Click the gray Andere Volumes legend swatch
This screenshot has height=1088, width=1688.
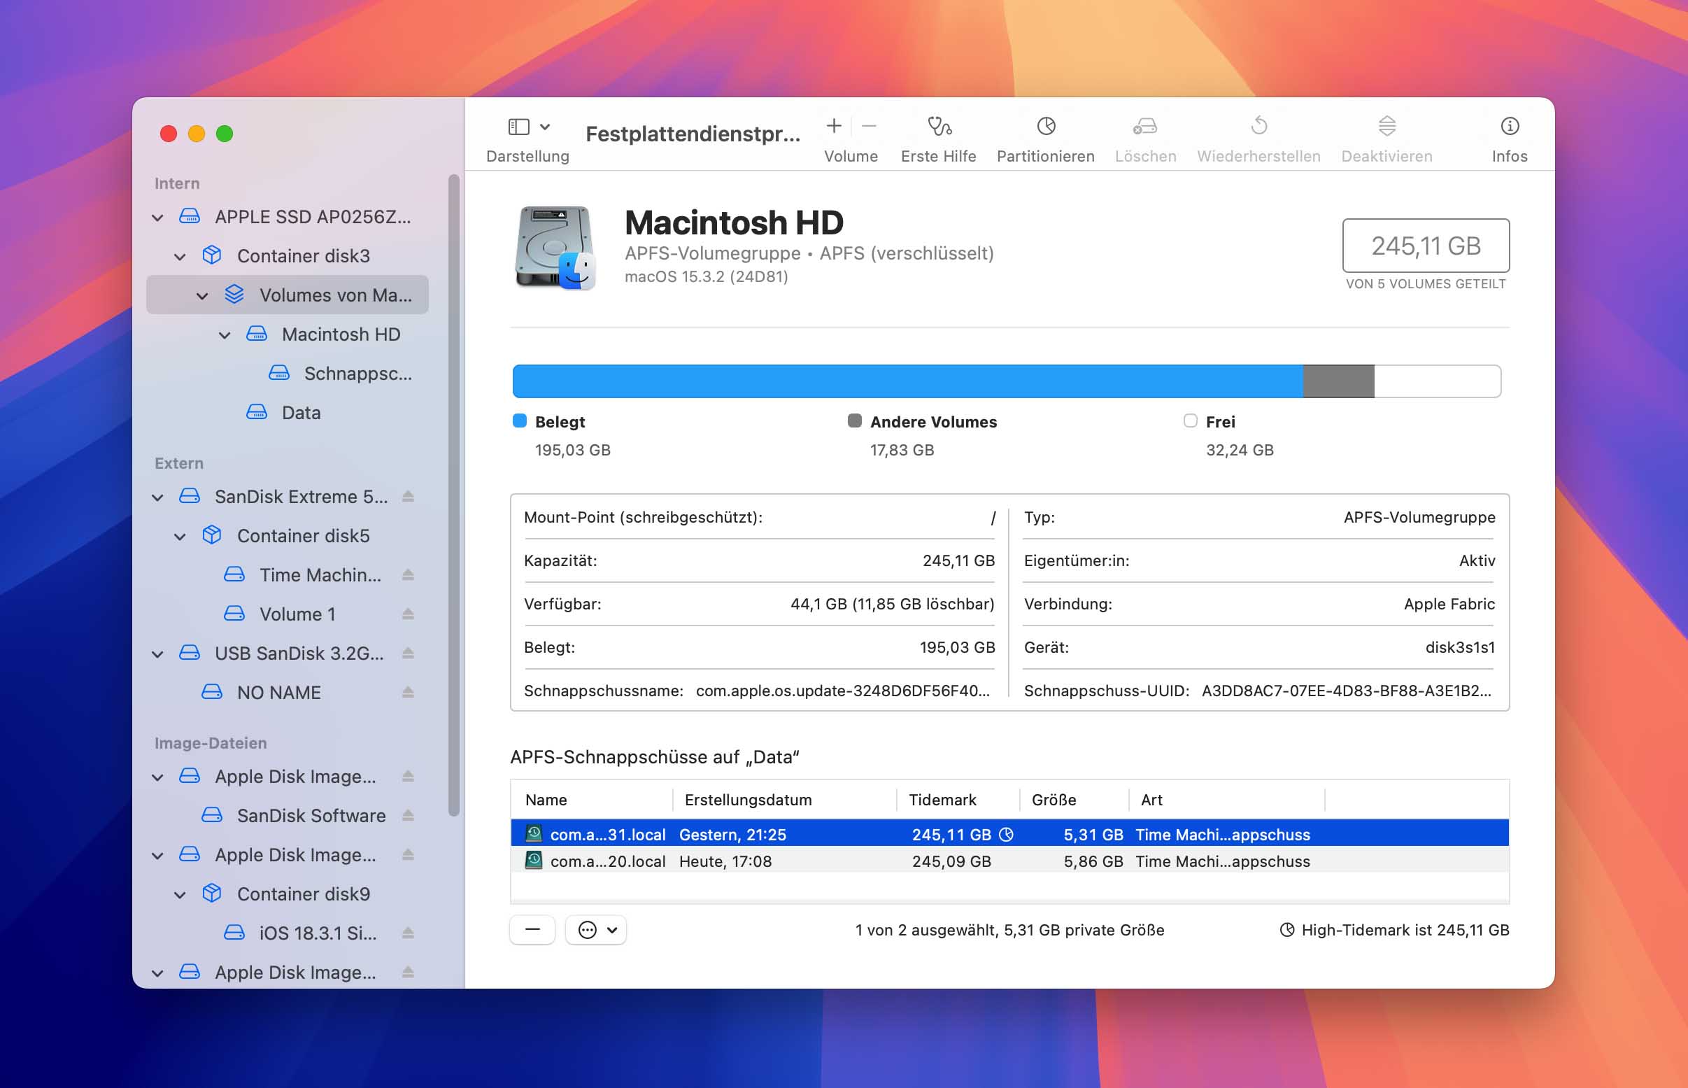[x=855, y=421]
